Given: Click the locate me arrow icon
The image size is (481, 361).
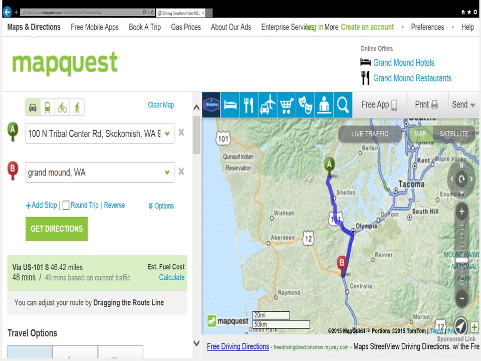Looking at the screenshot, I should (x=460, y=326).
